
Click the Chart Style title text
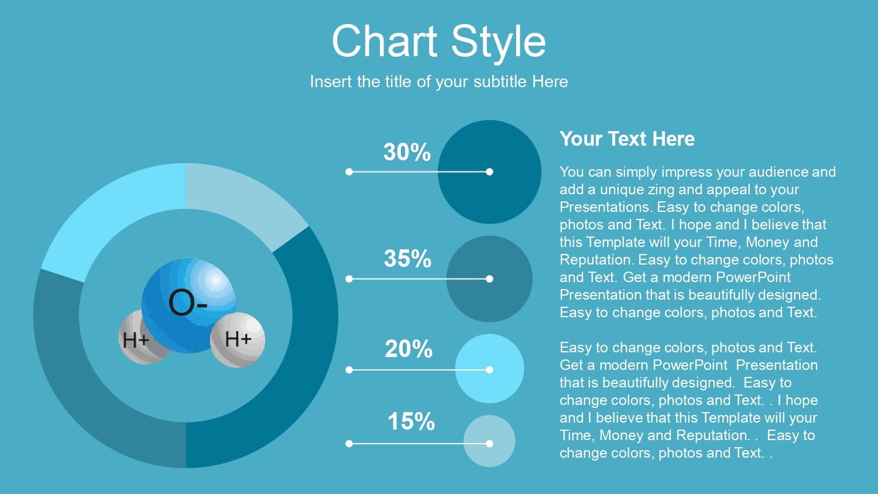pos(439,42)
